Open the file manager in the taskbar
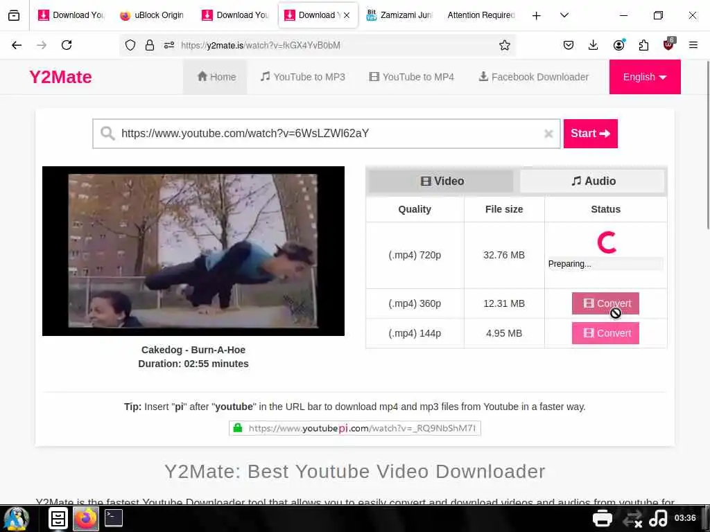Viewport: 710px width, 532px height. (58, 518)
